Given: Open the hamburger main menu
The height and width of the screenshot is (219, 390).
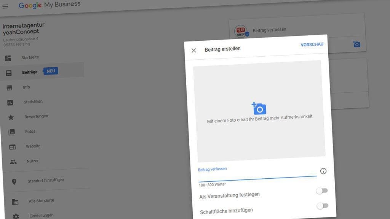Looking at the screenshot, I should pos(5,6).
